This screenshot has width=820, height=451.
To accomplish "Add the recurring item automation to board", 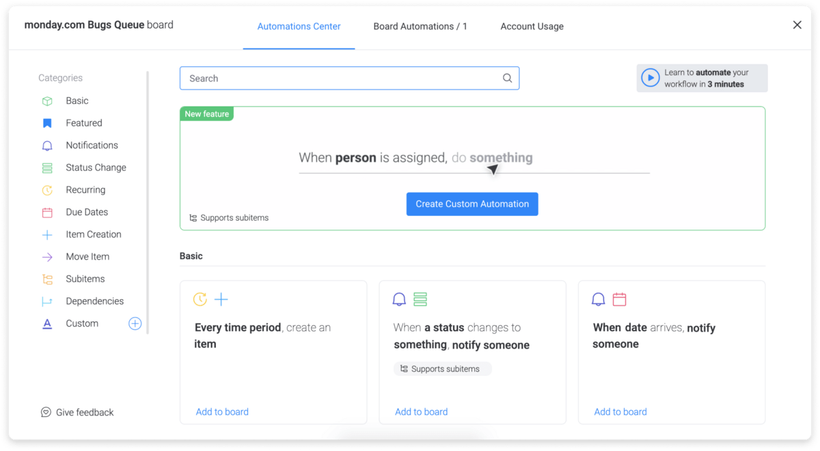I will pos(222,412).
